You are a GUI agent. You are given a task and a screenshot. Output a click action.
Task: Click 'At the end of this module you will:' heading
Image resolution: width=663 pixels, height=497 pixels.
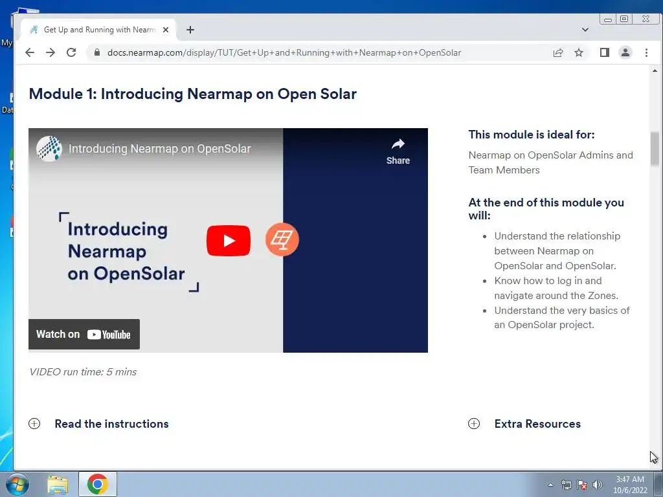coord(546,209)
